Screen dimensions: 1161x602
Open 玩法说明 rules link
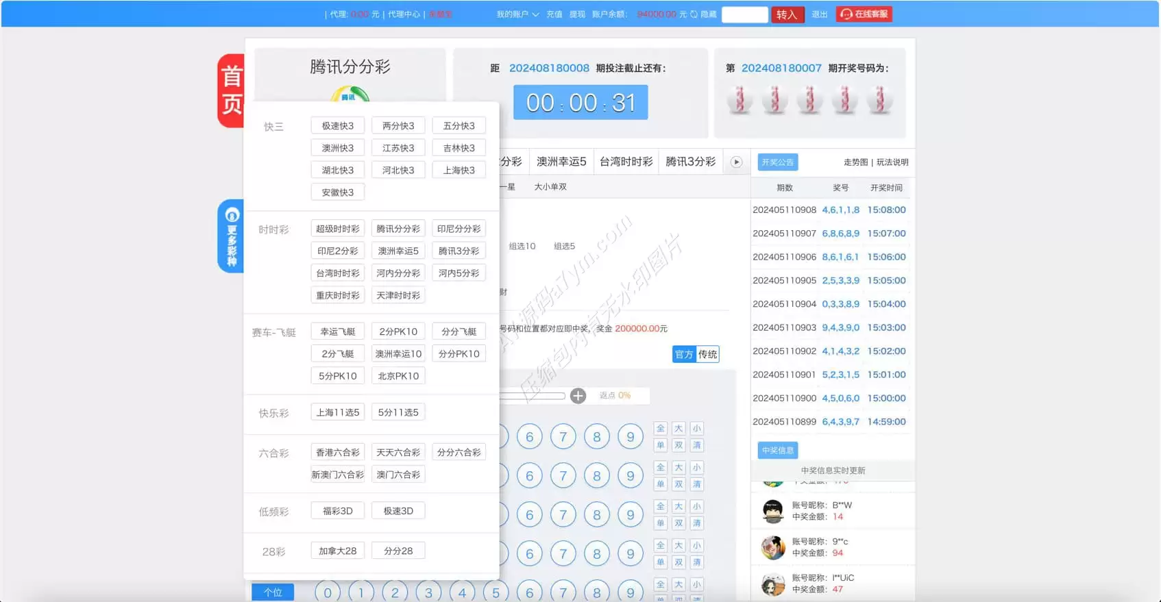[x=892, y=162]
